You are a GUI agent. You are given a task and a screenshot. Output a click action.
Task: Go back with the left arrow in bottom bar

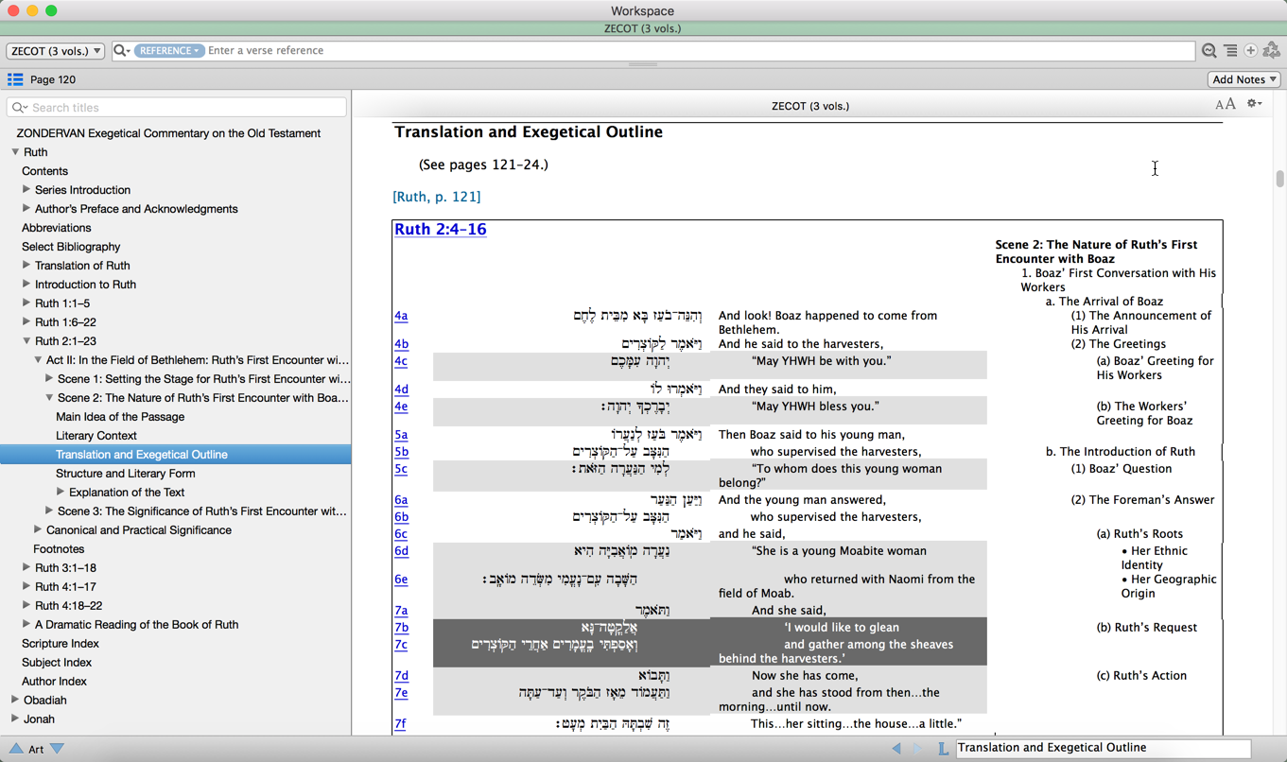click(896, 748)
